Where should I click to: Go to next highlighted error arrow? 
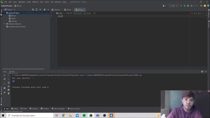206,13
